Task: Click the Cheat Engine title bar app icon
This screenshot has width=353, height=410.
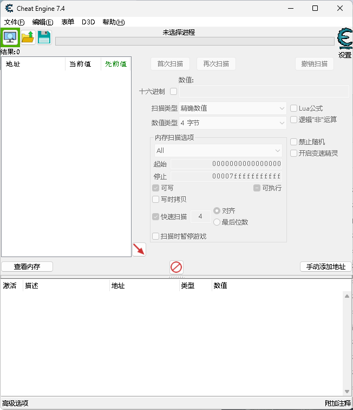Action: click(9, 8)
